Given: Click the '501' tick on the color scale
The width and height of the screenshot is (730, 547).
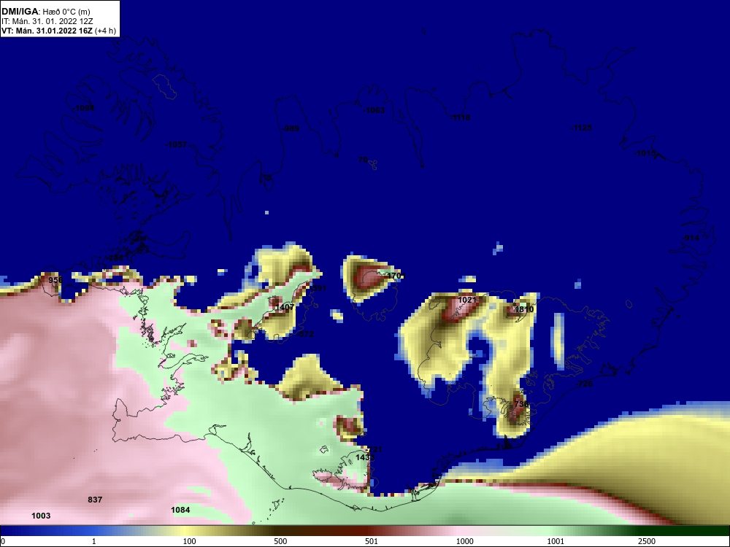Looking at the screenshot, I should pos(372,541).
